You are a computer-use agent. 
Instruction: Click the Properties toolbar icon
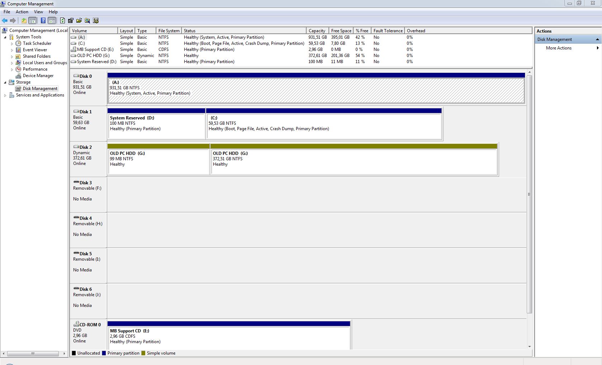pos(71,20)
